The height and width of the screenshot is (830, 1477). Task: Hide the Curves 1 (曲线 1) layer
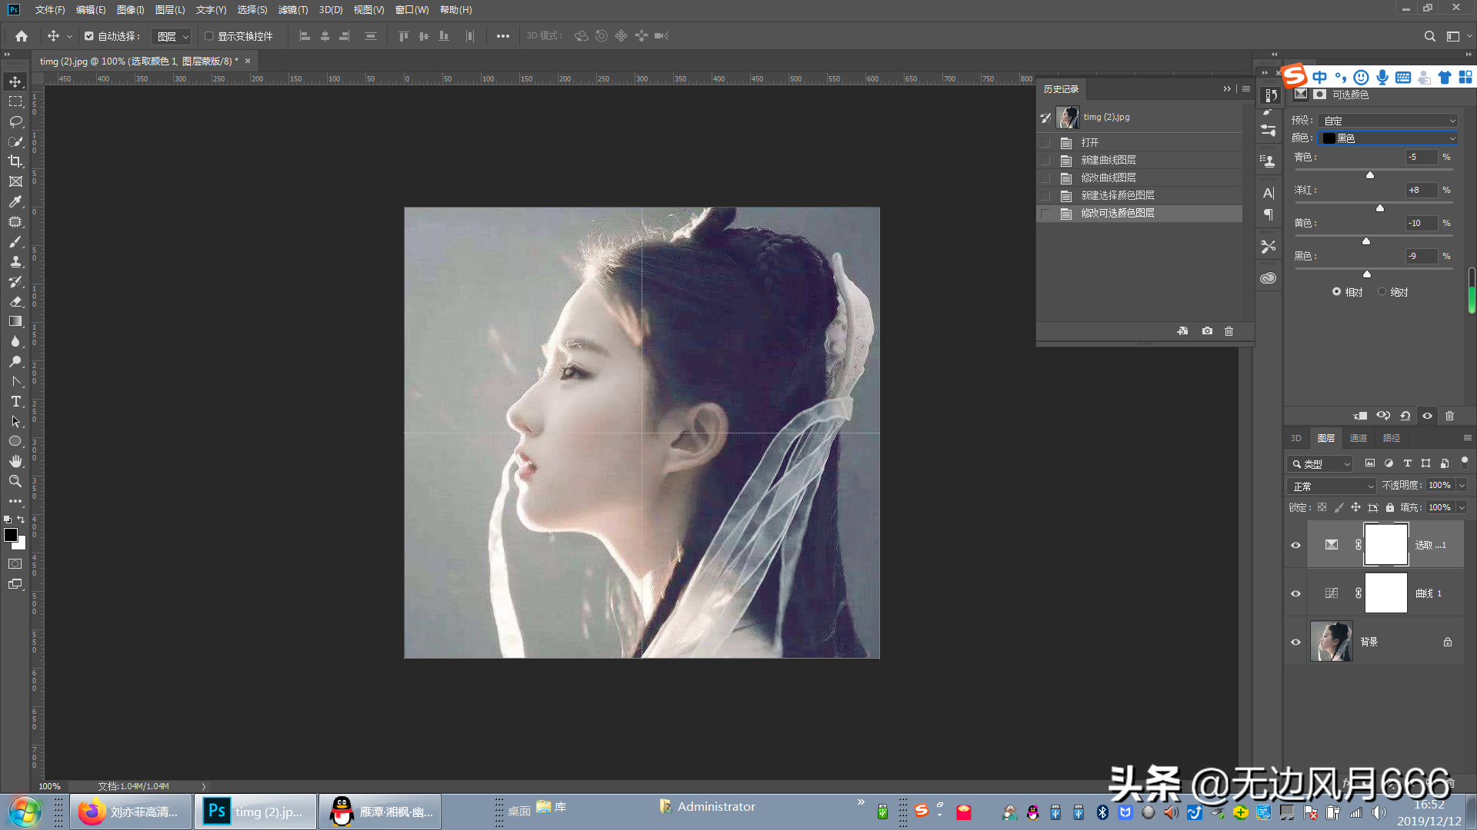coord(1295,593)
